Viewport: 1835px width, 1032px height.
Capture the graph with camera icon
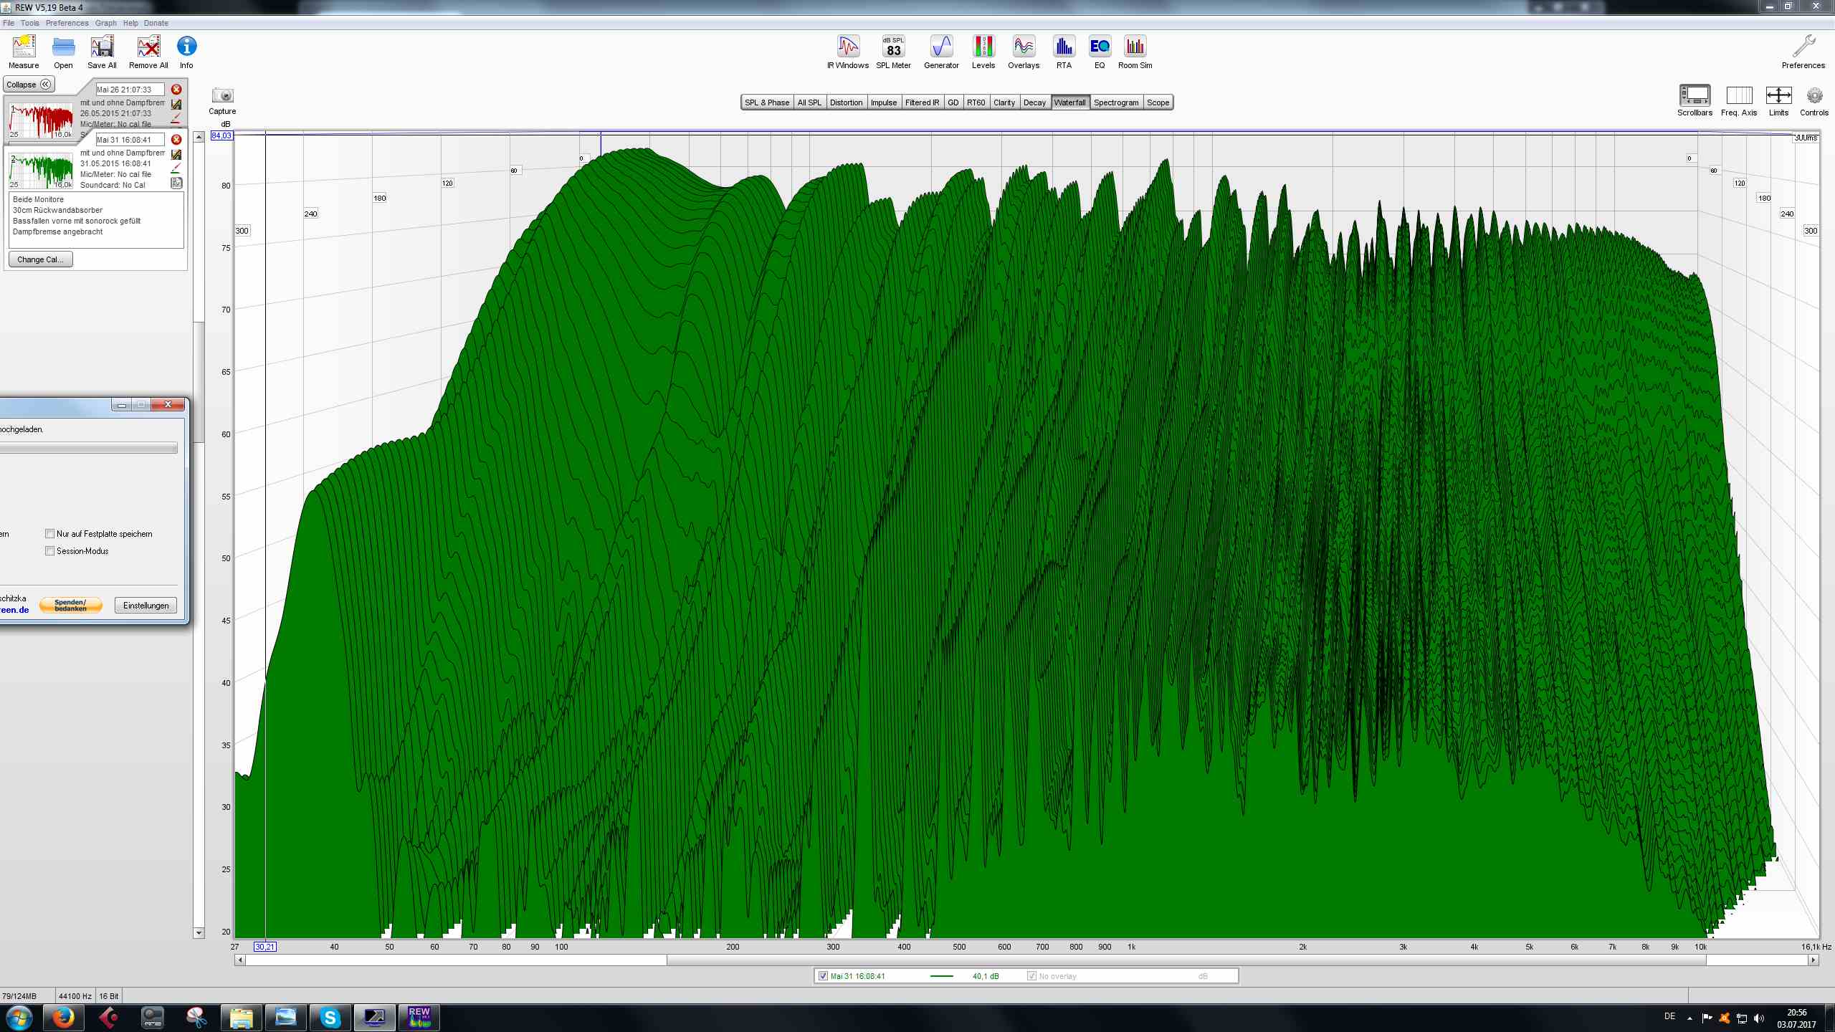(223, 95)
